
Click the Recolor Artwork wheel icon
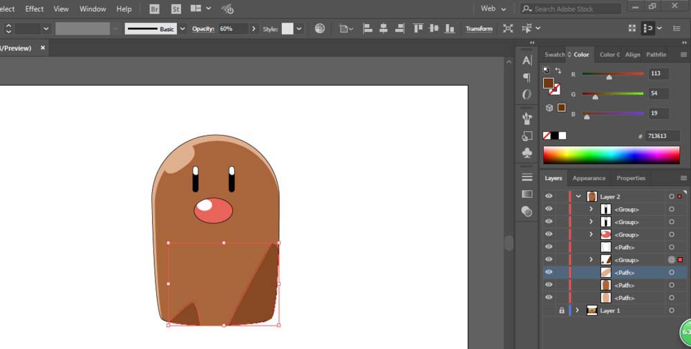[x=320, y=28]
